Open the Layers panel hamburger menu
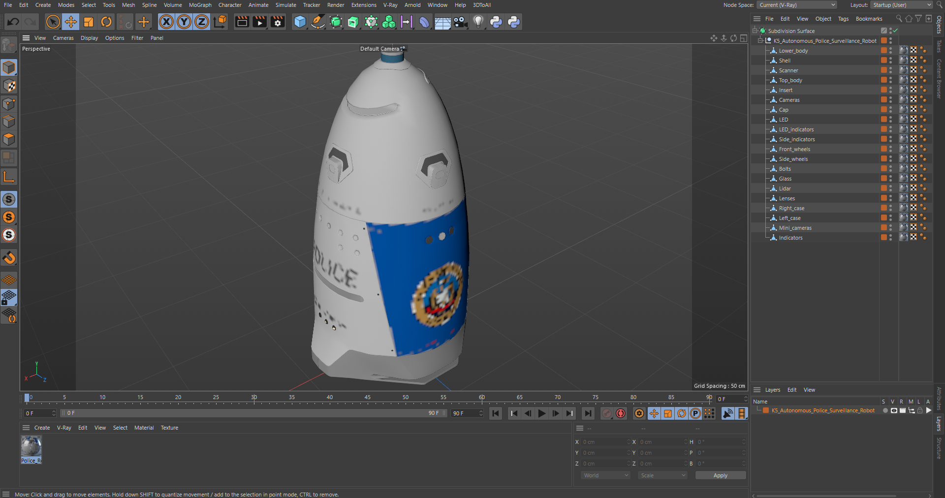Viewport: 945px width, 498px height. coord(757,390)
